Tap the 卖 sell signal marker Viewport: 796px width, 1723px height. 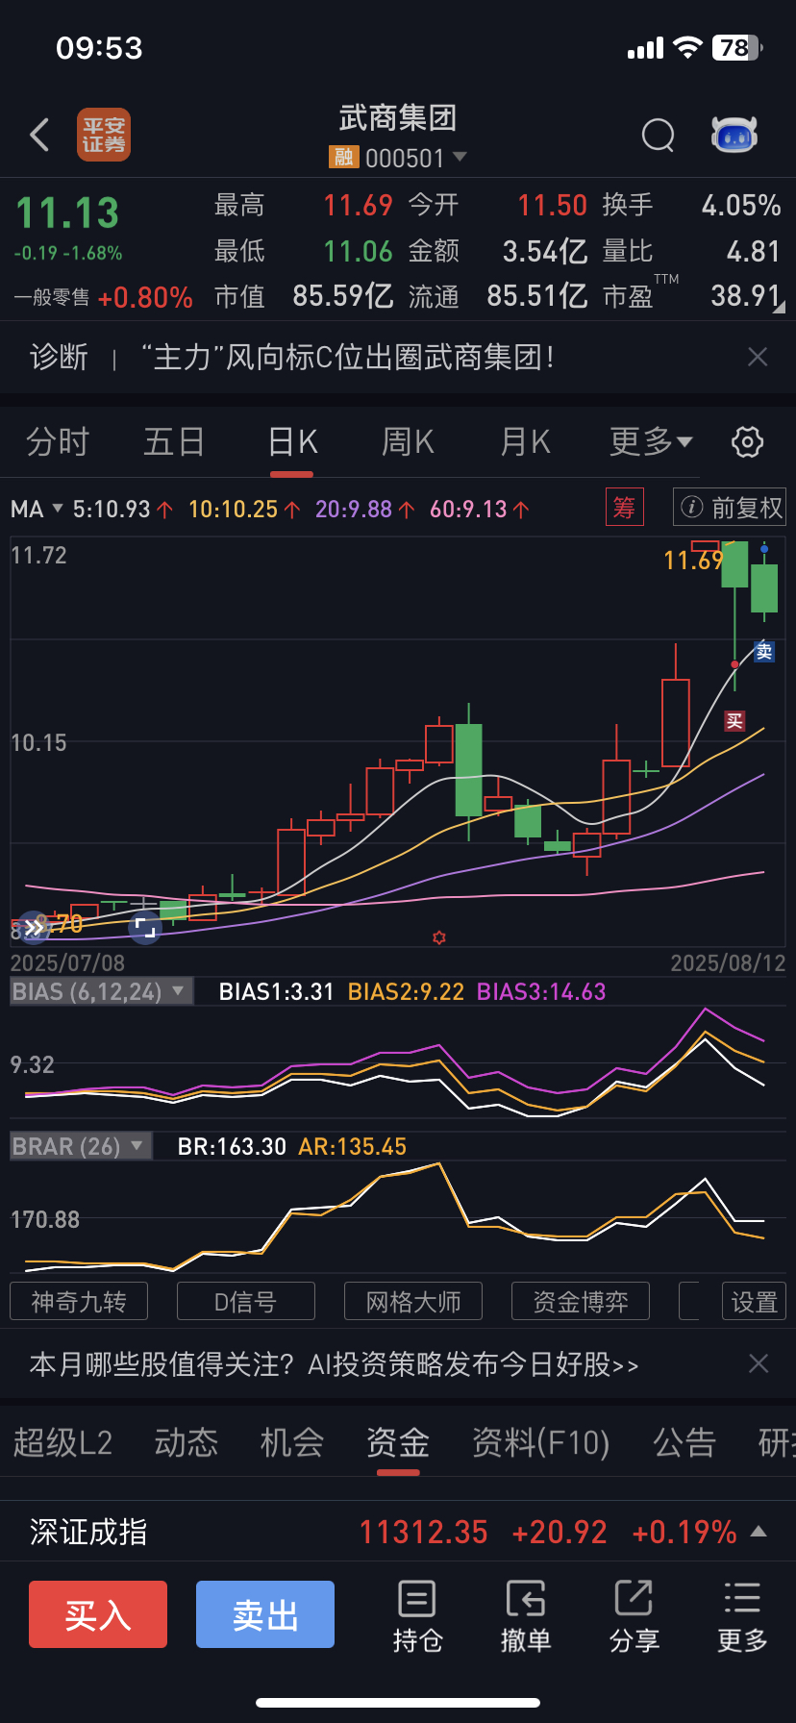click(764, 651)
